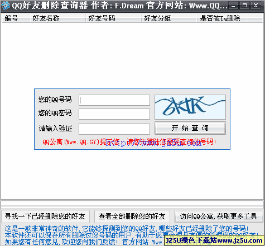265x246 pixels.
Task: Click the red QQ公寓 login hint text
Action: click(129, 142)
